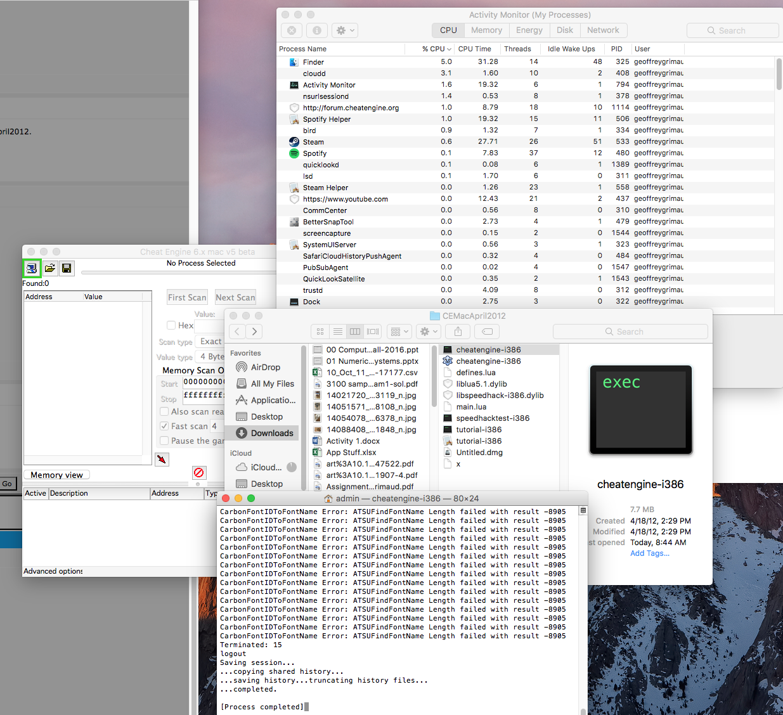Click the Start address field in Cheat Engine

click(204, 382)
